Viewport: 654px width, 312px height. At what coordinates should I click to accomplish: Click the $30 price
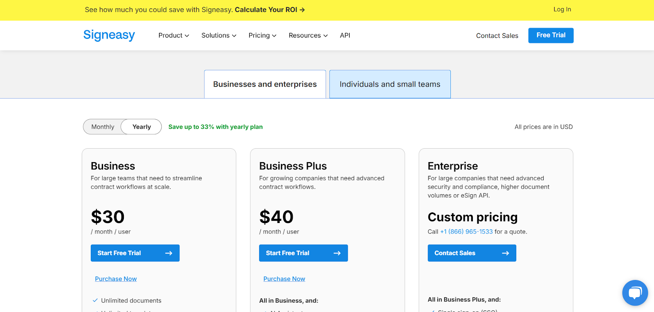[x=108, y=217]
